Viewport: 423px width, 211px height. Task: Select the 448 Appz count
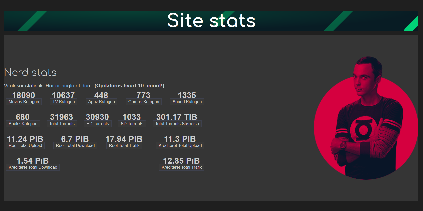101,95
